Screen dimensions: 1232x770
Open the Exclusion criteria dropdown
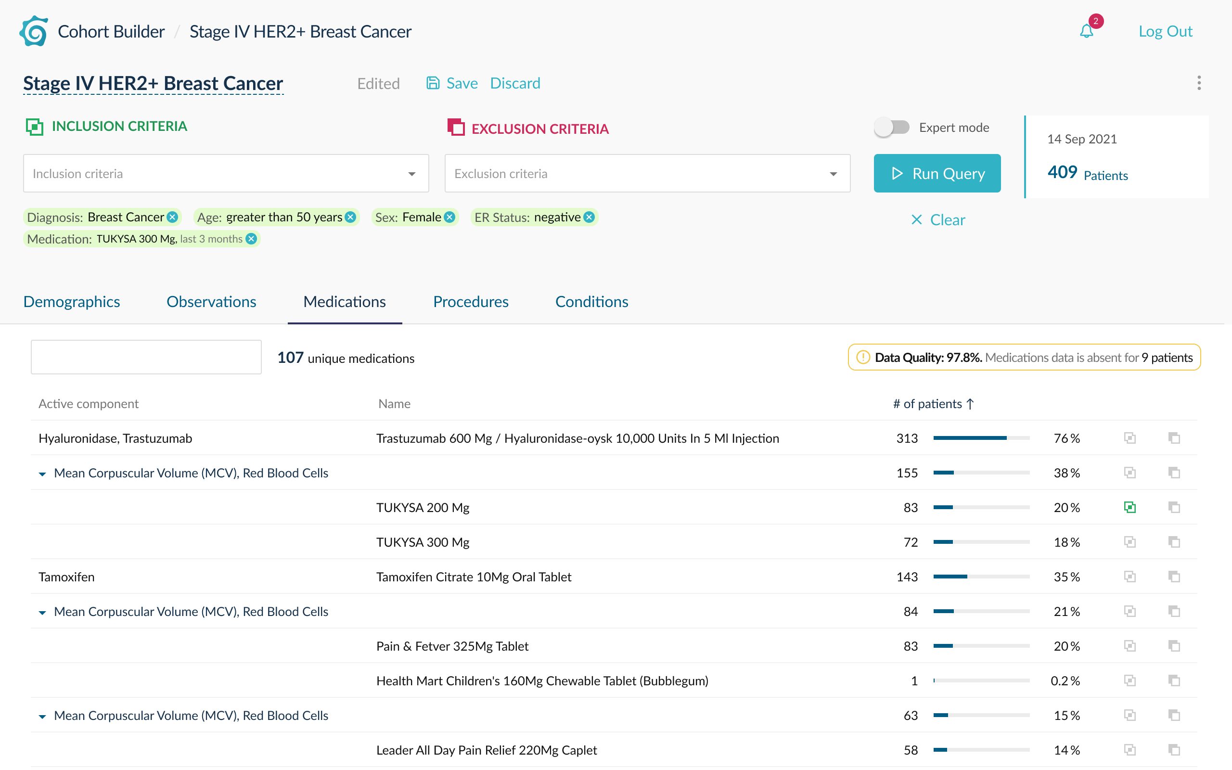[648, 174]
